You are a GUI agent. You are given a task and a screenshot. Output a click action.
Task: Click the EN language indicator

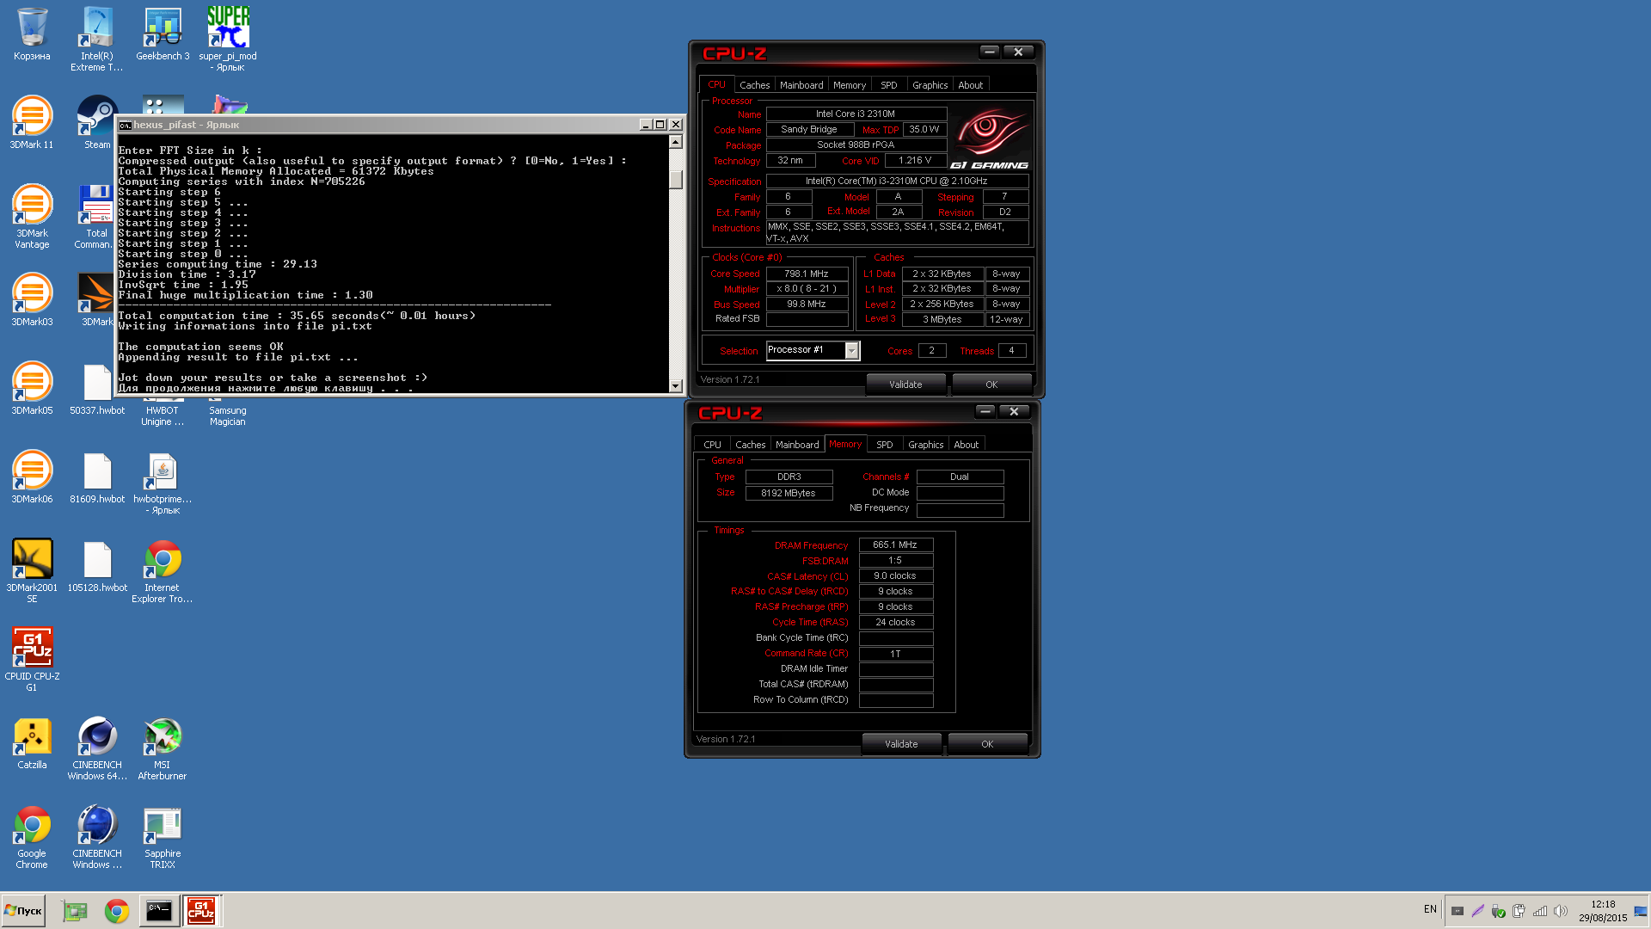pos(1430,909)
